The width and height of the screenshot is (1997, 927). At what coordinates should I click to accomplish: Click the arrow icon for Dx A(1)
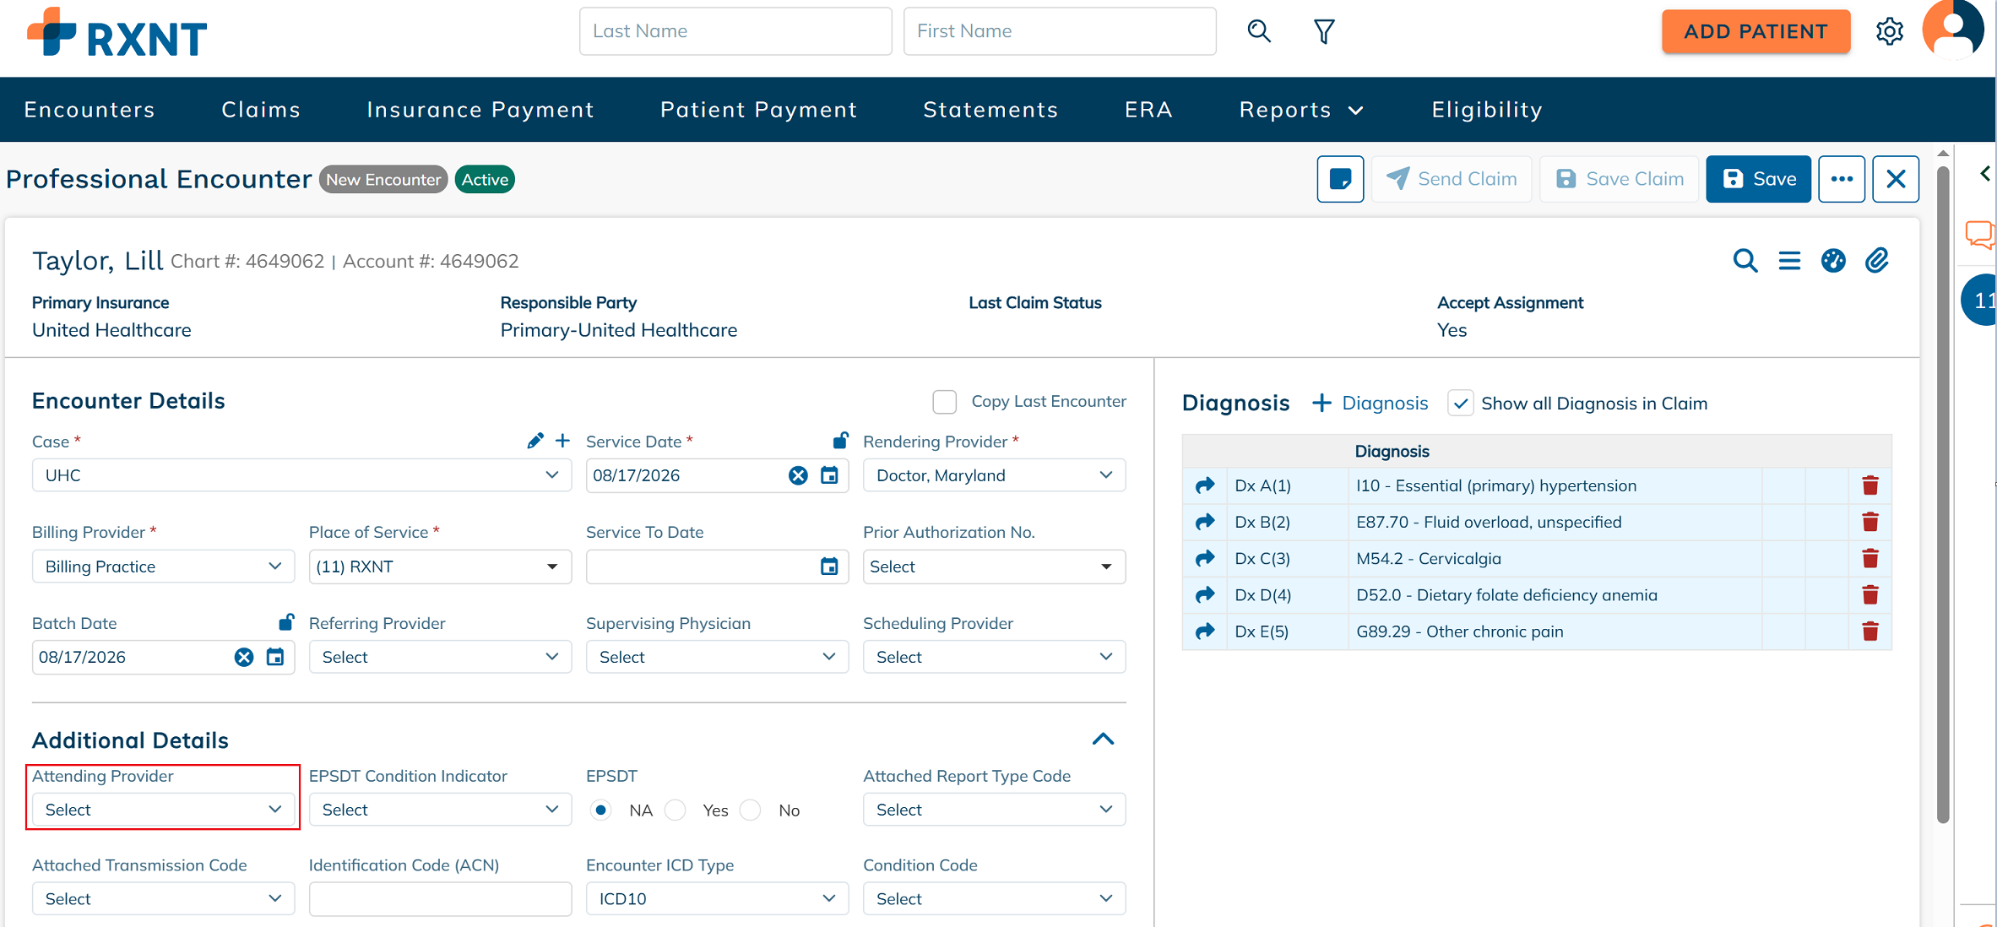(1205, 485)
